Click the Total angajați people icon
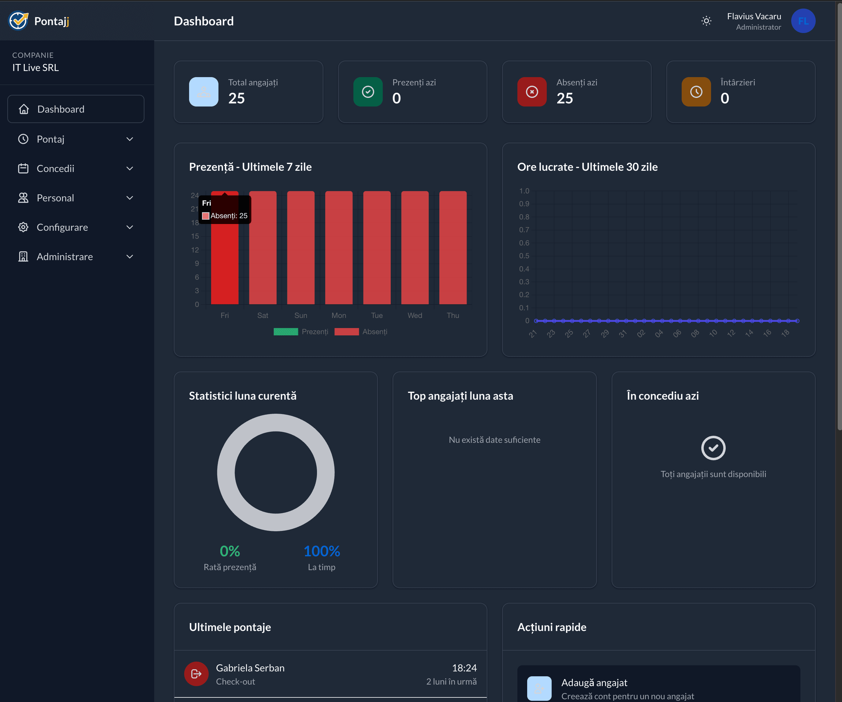Image resolution: width=842 pixels, height=702 pixels. pyautogui.click(x=204, y=92)
